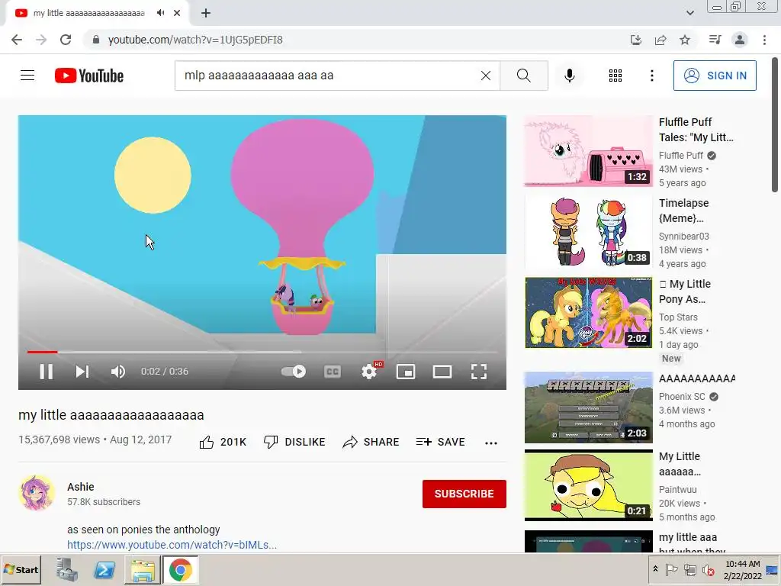Viewport: 781px width, 586px height.
Task: Open the SHARE dialog
Action: [371, 442]
